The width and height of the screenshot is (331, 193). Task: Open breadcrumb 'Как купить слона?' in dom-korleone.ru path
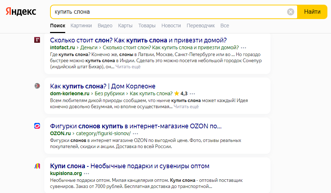click(x=151, y=93)
